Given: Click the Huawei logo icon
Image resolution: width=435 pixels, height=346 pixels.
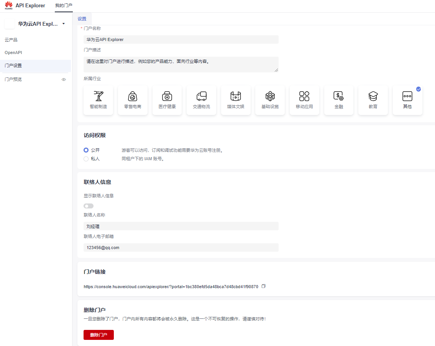Looking at the screenshot, I should click(x=8, y=5).
